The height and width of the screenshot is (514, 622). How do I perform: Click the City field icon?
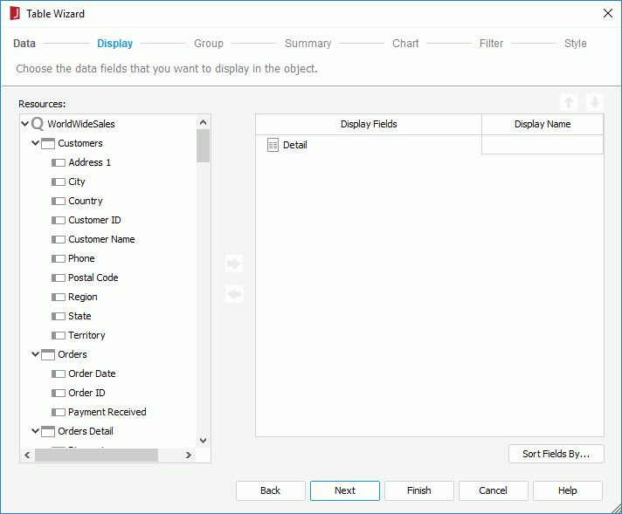tap(59, 182)
